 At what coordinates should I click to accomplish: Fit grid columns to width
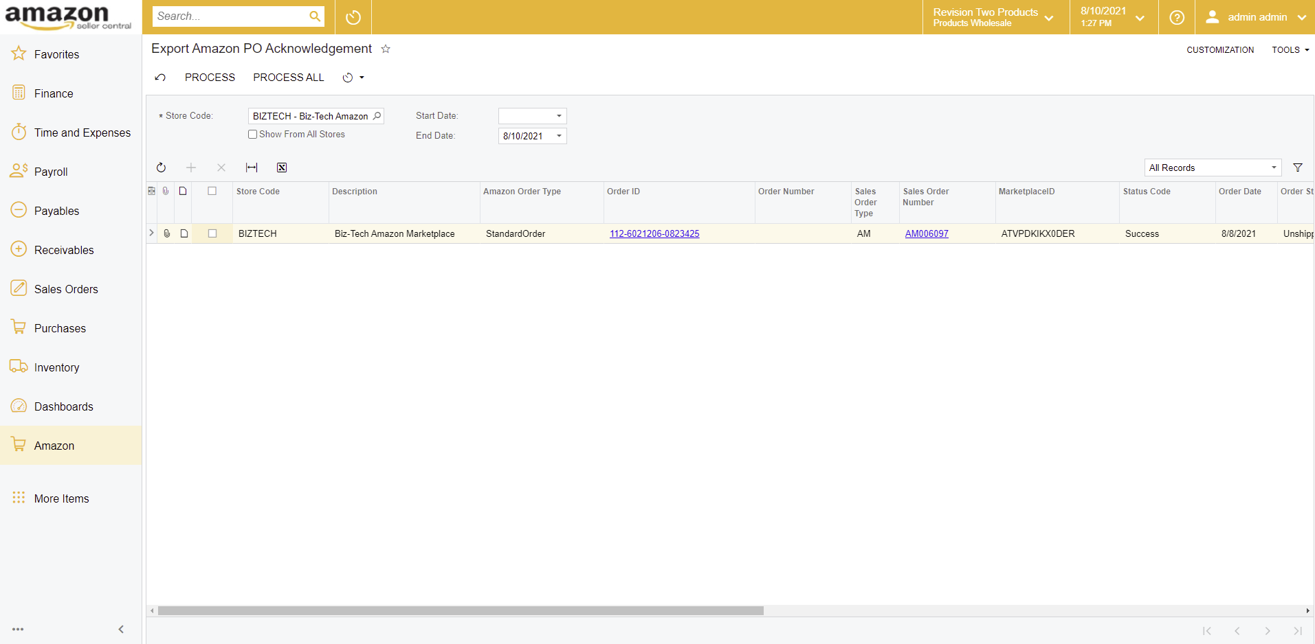(252, 168)
